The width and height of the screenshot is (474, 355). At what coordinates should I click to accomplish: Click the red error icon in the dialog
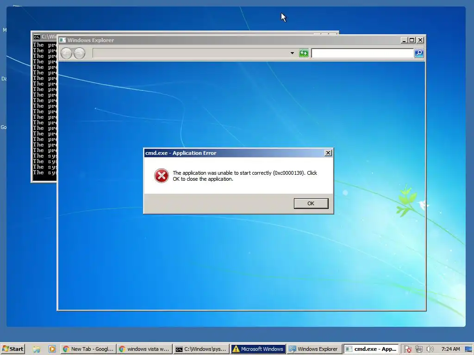[162, 176]
